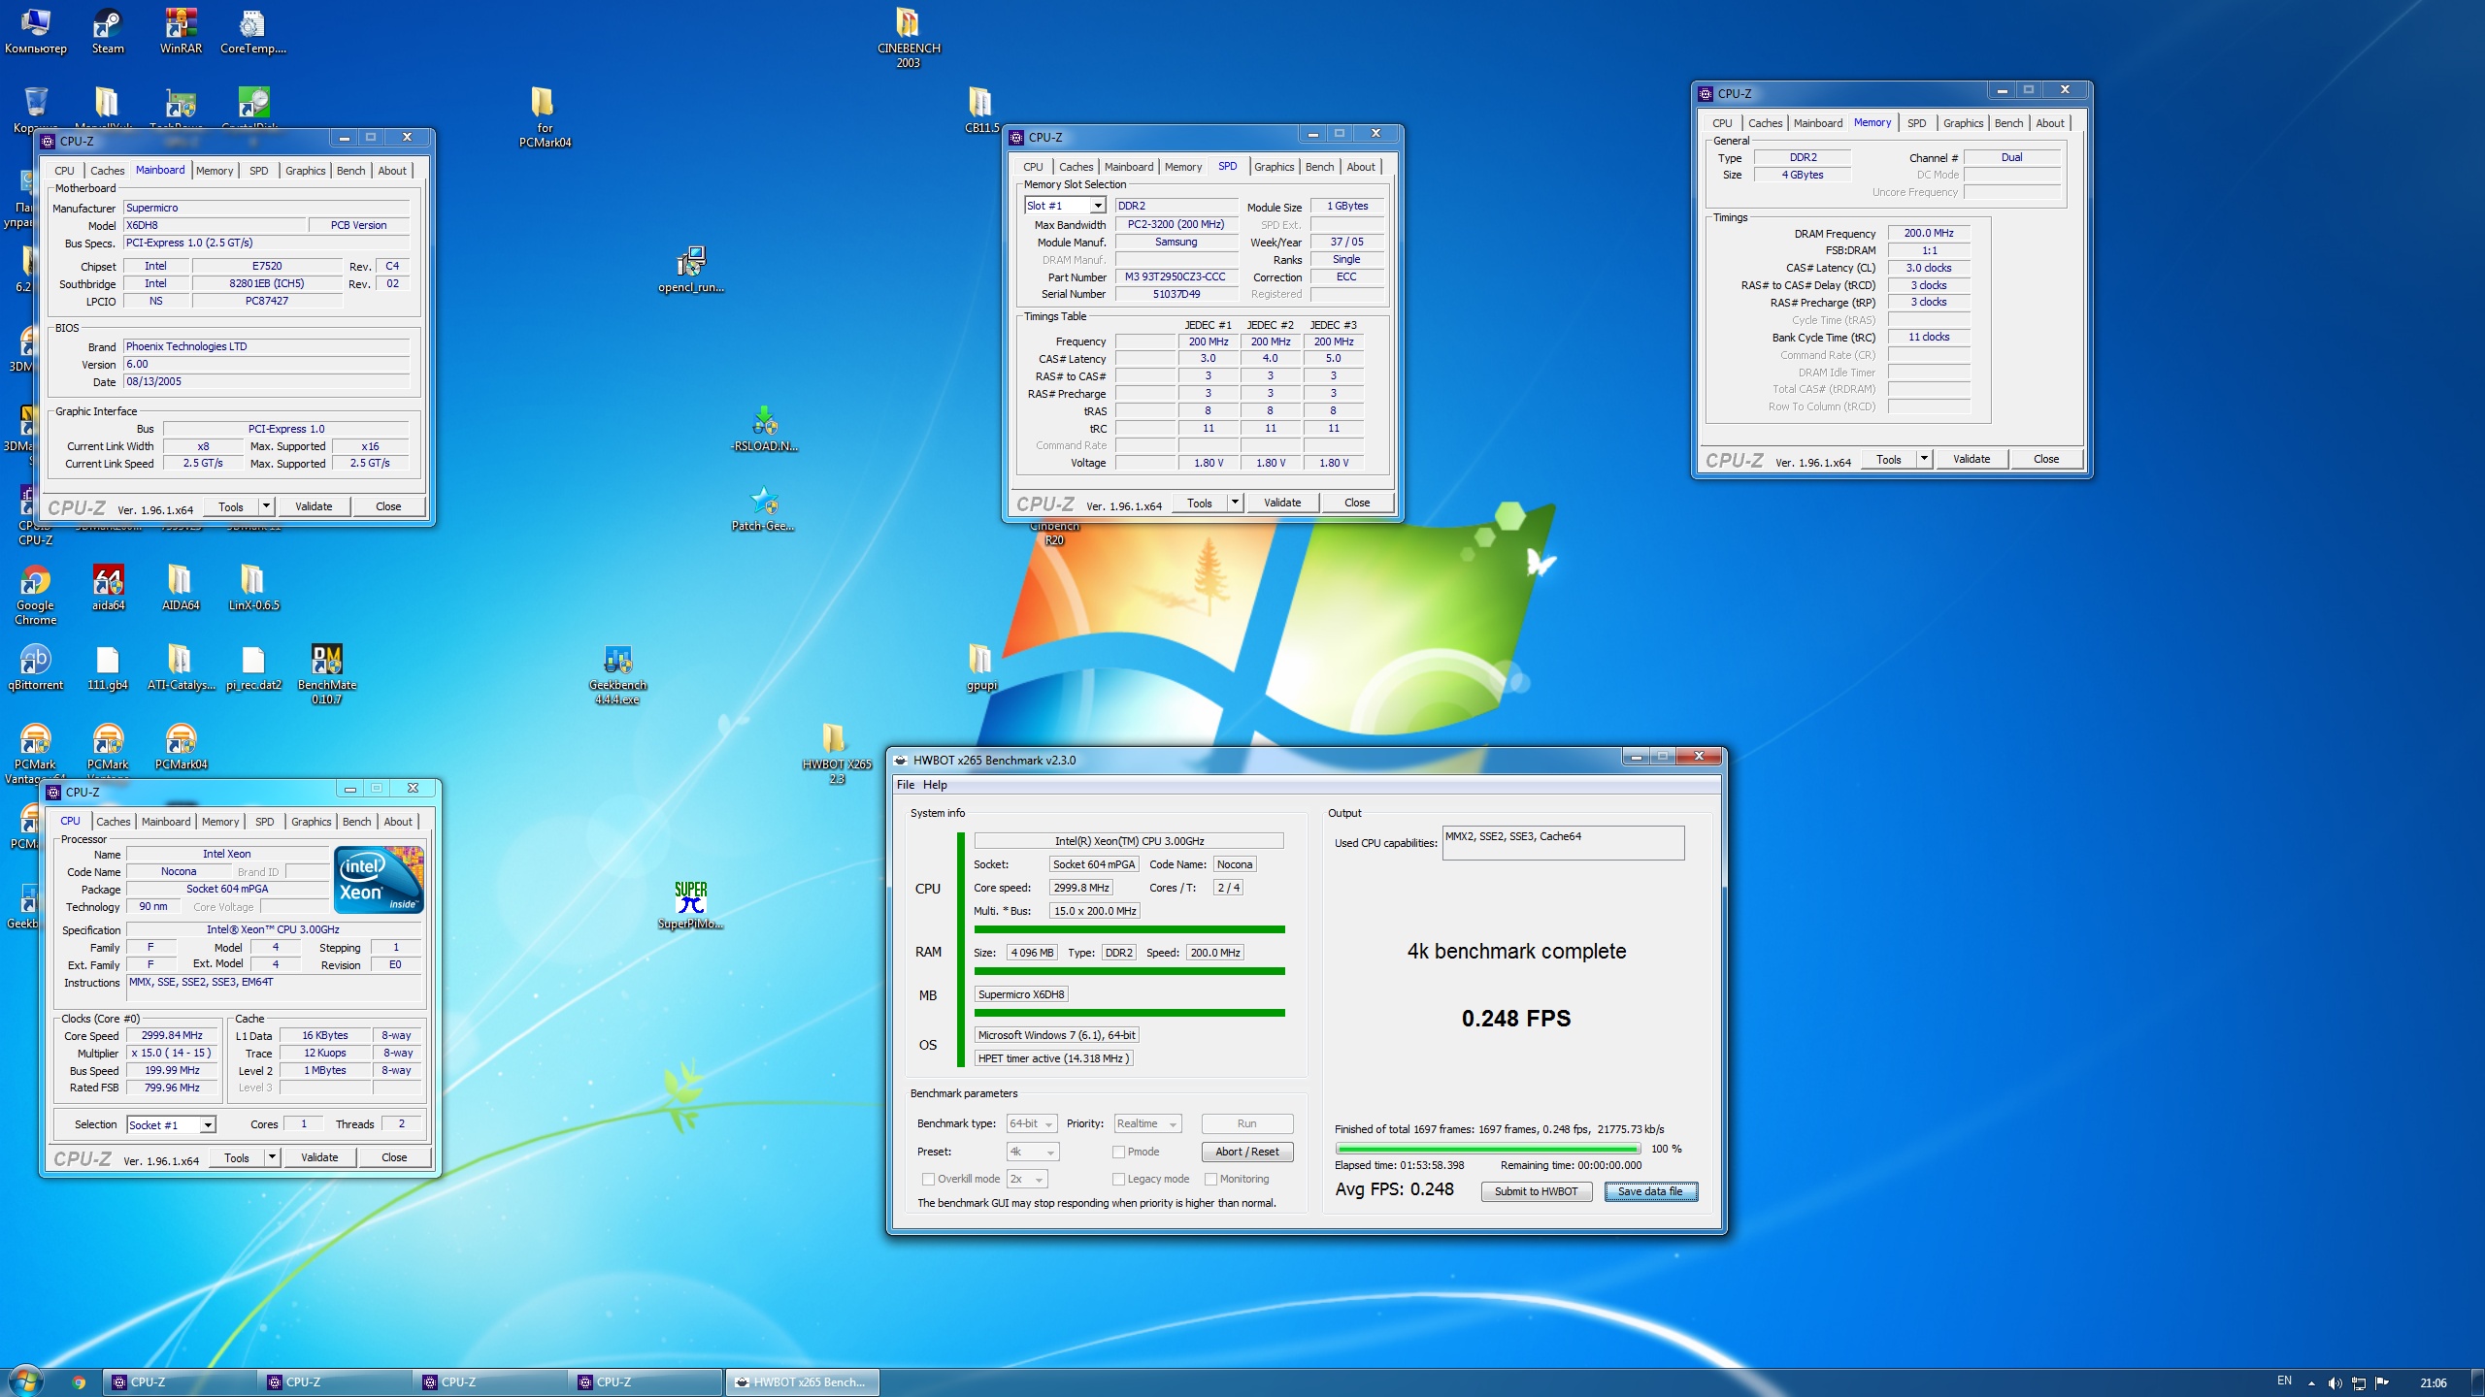Screen dimensions: 2485x1397
Task: Launch the opencl_run desktop icon
Action: coord(691,269)
